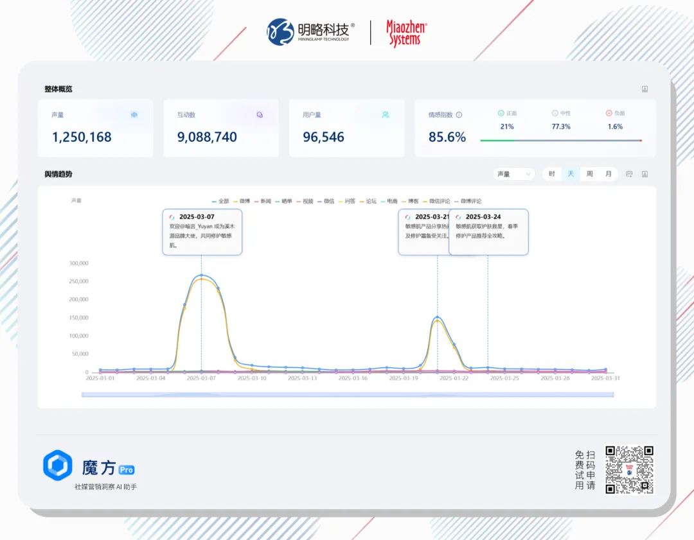The width and height of the screenshot is (694, 540).
Task: Toggle 视频 series in chart legend
Action: pos(305,201)
